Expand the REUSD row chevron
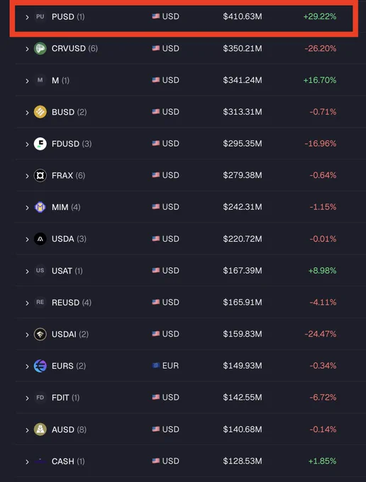 click(27, 303)
